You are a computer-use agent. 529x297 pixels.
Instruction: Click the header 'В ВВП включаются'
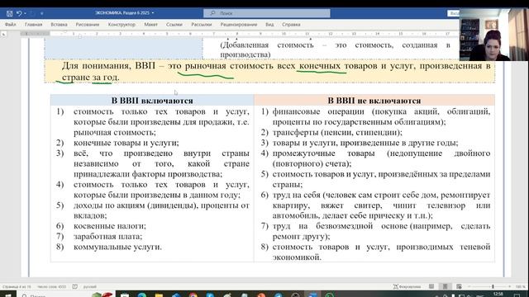click(152, 101)
